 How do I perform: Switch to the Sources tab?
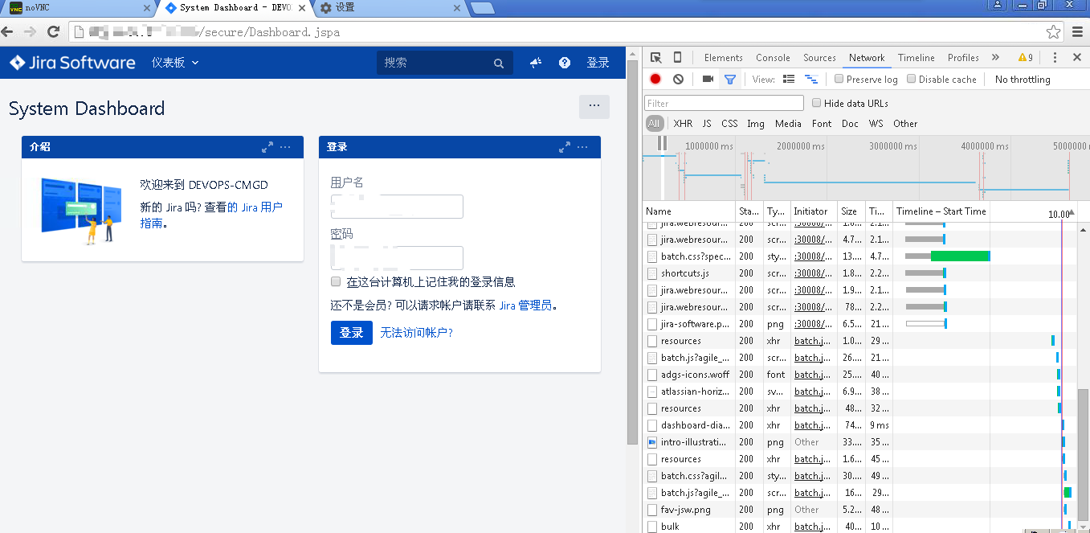[x=819, y=58]
